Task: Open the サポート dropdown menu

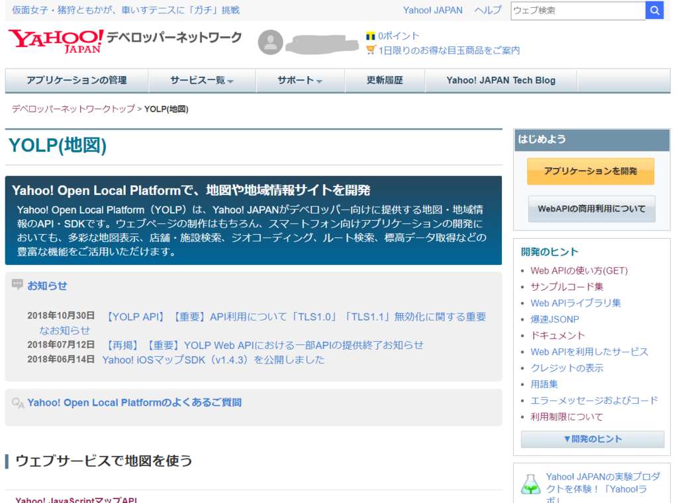Action: tap(298, 81)
